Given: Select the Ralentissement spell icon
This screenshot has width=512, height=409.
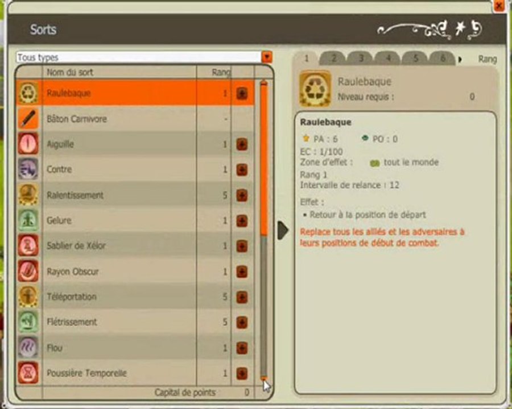Looking at the screenshot, I should [x=28, y=195].
